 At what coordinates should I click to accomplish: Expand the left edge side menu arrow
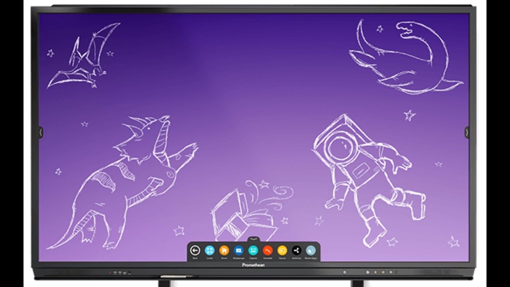41,132
